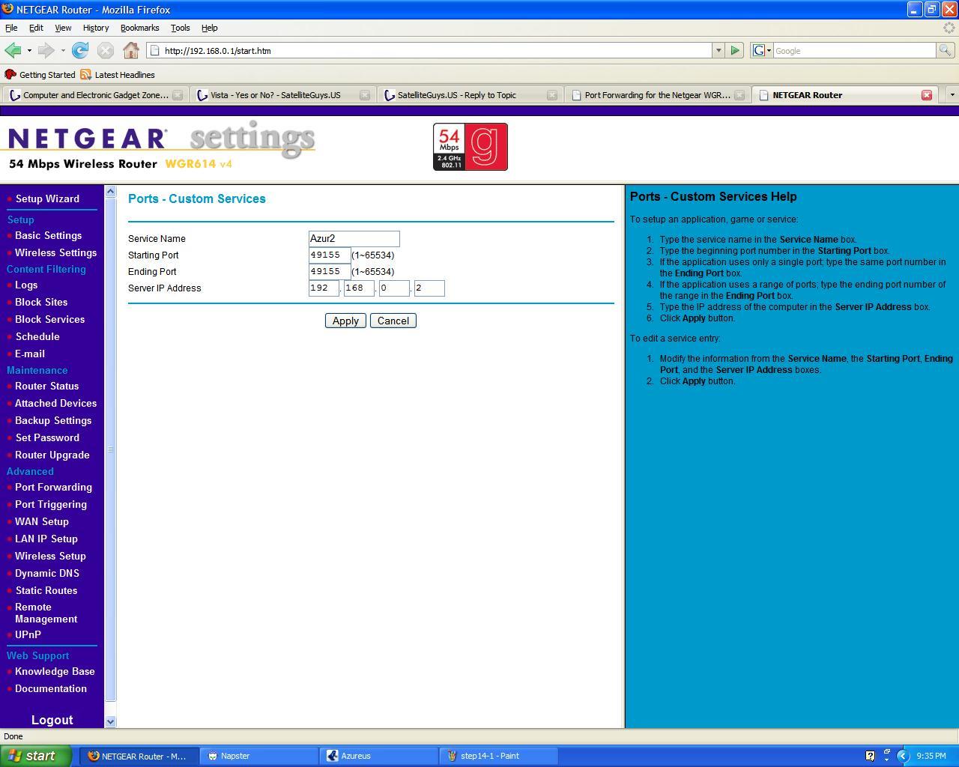The height and width of the screenshot is (767, 959).
Task: Click sidebar scrollbar up arrow
Action: [110, 192]
